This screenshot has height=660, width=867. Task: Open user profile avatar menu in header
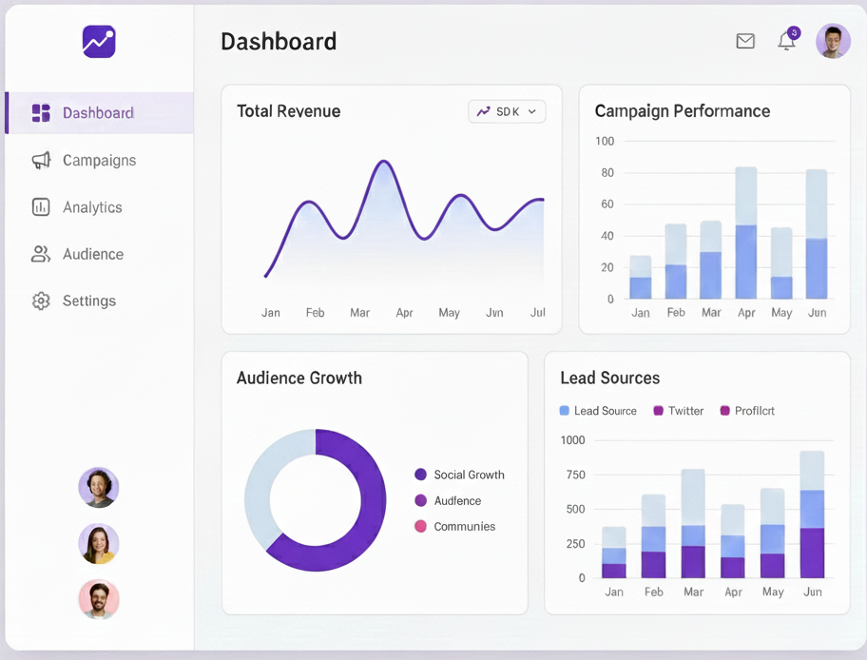(x=833, y=41)
